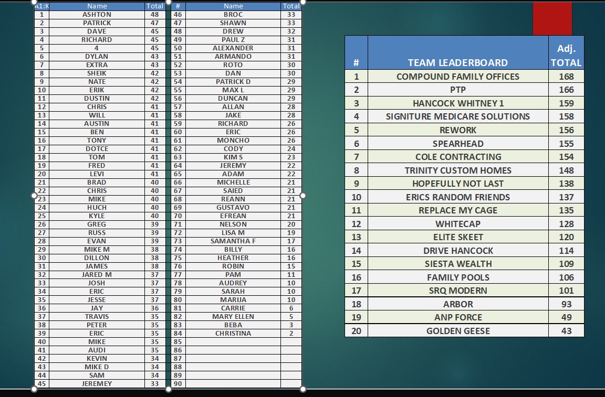Image resolution: width=605 pixels, height=397 pixels.
Task: Select the GOLDEN GEESE team cell
Action: coord(457,331)
